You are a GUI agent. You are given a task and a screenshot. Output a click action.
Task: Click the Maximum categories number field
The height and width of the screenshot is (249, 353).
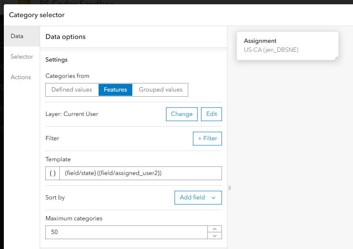click(x=126, y=232)
